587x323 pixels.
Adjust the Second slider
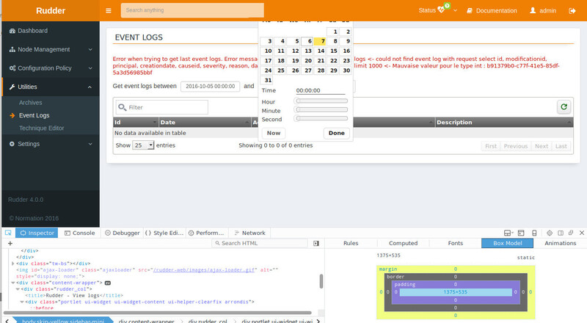(321, 118)
